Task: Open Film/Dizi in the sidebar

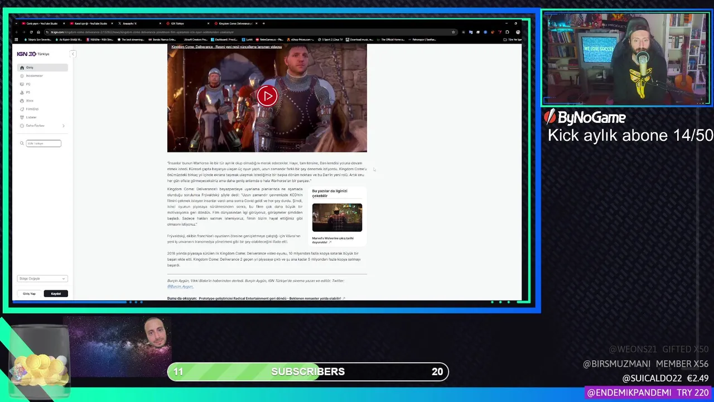Action: pos(32,109)
